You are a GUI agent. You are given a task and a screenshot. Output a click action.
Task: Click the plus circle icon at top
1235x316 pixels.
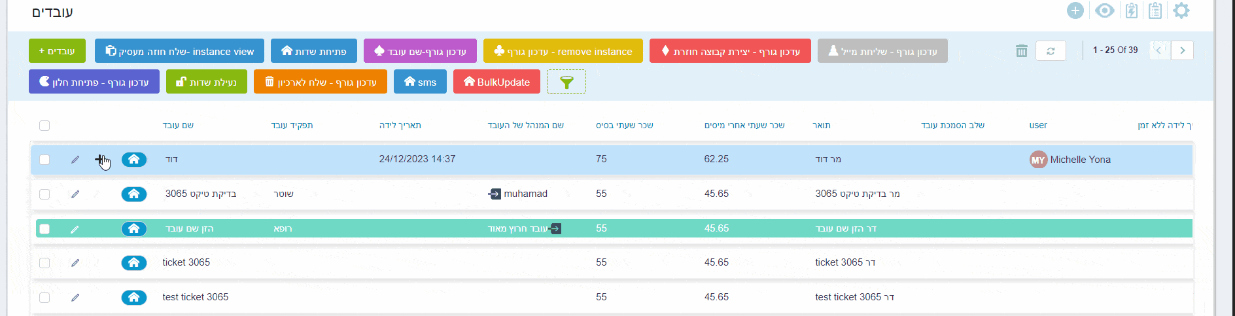pos(1075,10)
